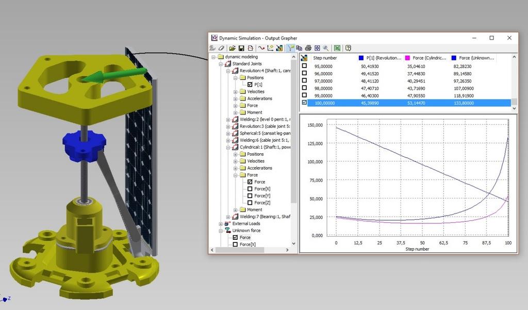Collapse the dynamic modeling root node
528x310 pixels.
[x=213, y=57]
